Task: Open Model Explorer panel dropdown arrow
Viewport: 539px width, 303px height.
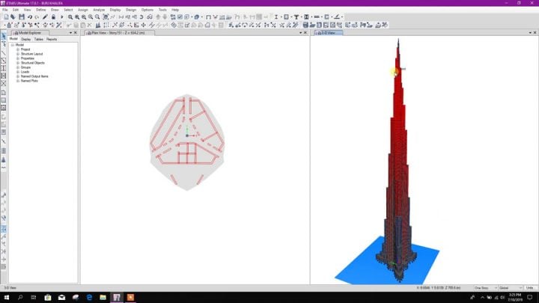Action: coord(71,33)
